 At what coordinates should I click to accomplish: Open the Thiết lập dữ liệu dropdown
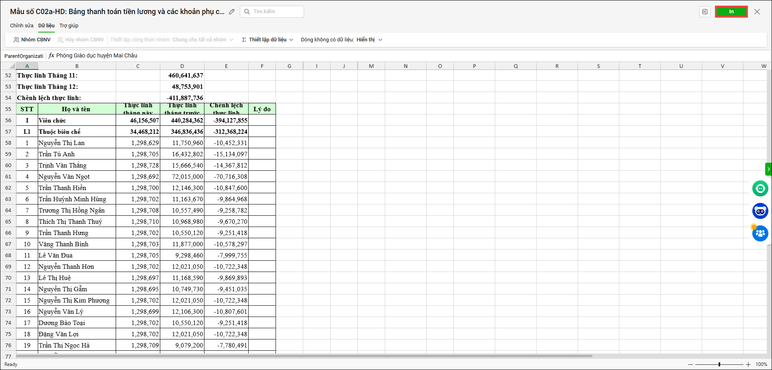(268, 40)
